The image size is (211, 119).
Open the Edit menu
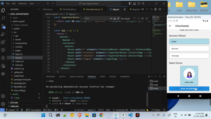point(14,4)
